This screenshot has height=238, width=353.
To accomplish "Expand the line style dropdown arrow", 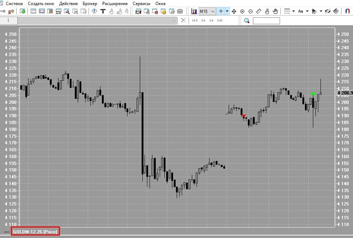I will 293,11.
